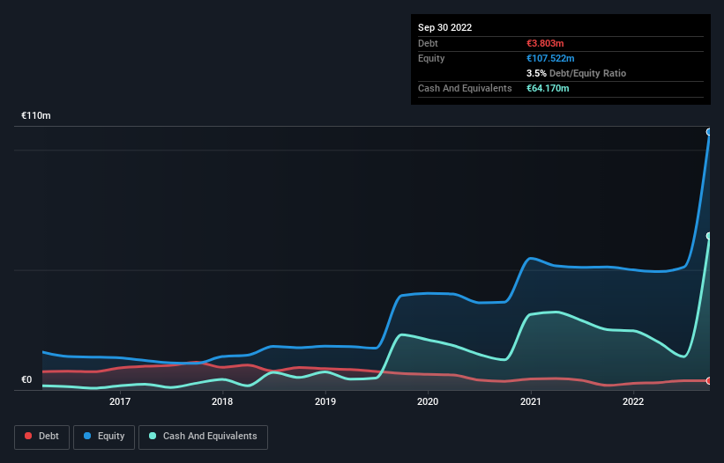Click the €64.170m cash value
Image resolution: width=724 pixels, height=463 pixels.
coord(548,88)
